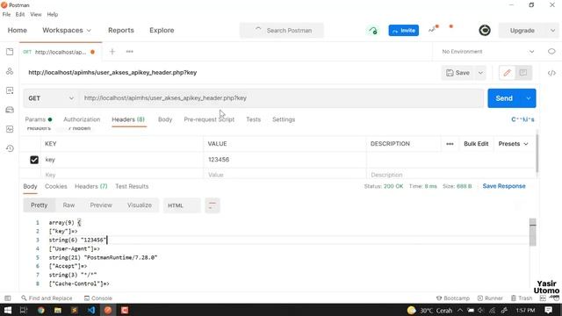
Task: Expand Send button dropdown arrow
Action: (529, 98)
